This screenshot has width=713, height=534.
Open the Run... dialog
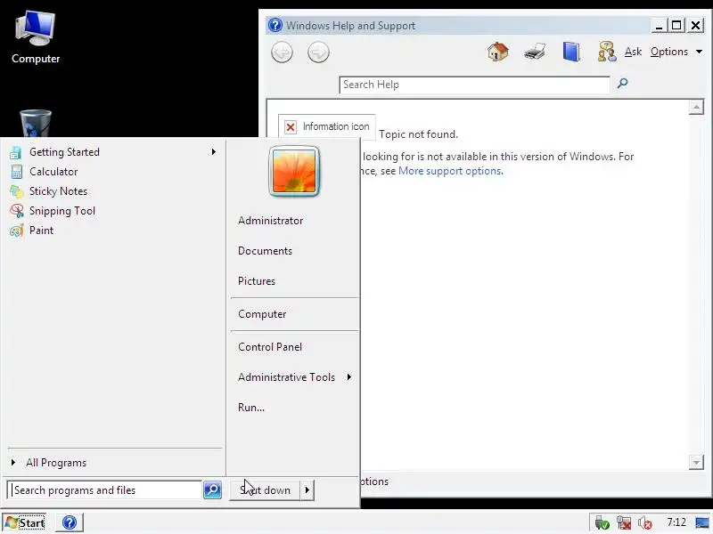click(x=251, y=408)
